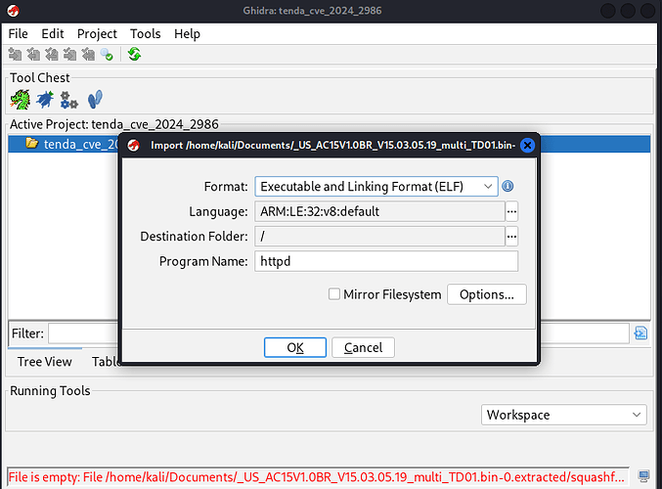Open the Help menu
Screen dimensions: 662x489
pos(187,34)
